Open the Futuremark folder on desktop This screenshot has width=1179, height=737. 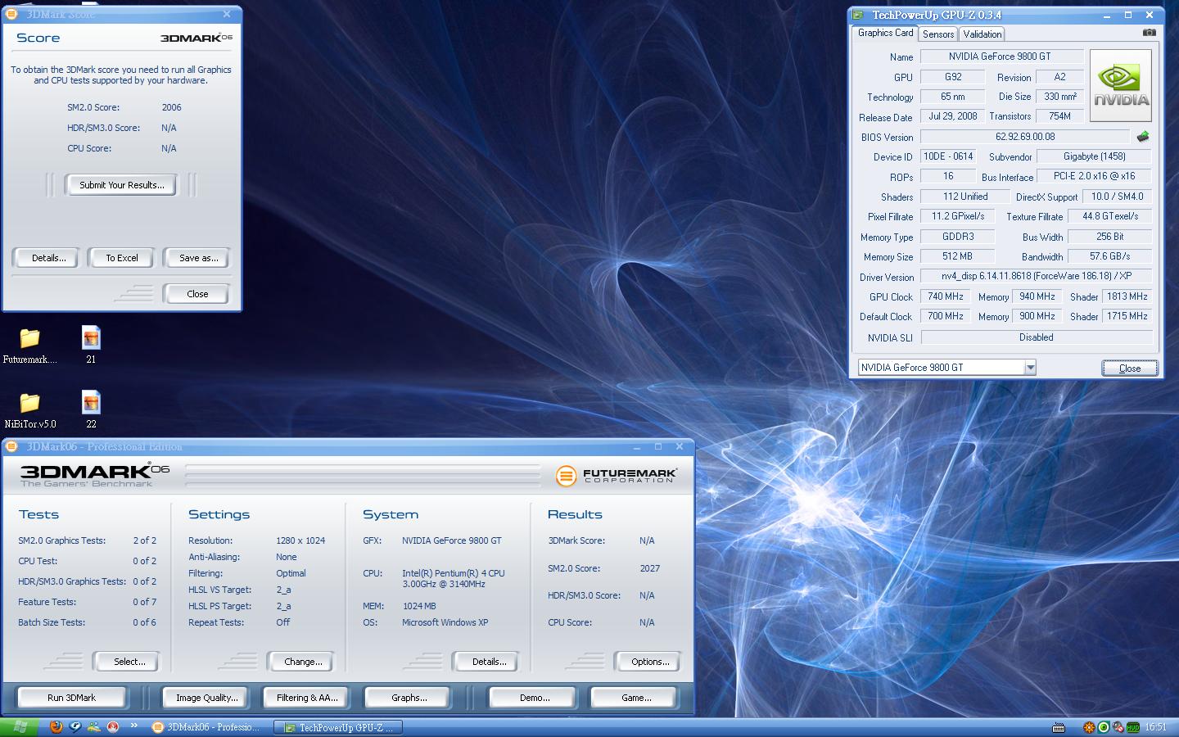click(29, 345)
